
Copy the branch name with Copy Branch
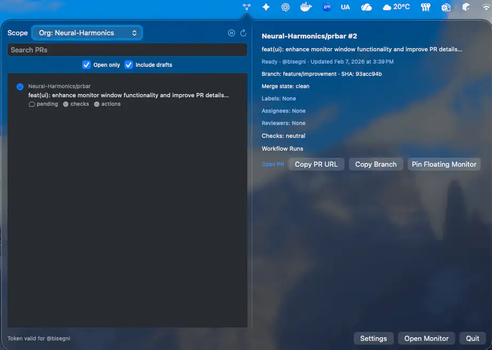pos(376,164)
